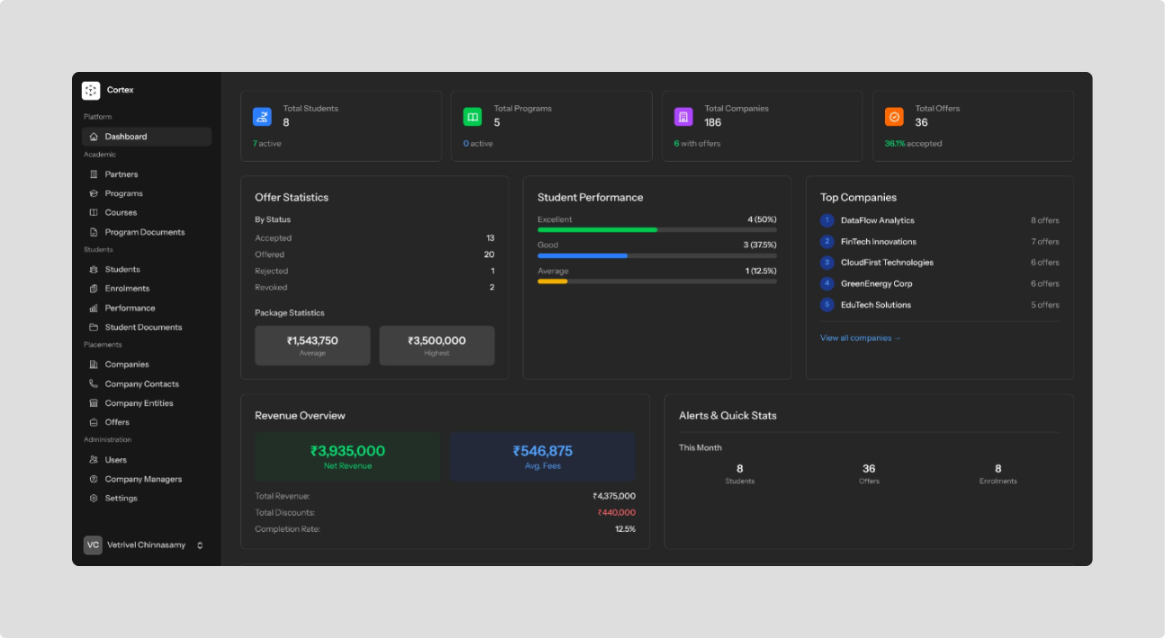Click the Net Revenue card
Screen dimensions: 1165x638
pyautogui.click(x=348, y=456)
